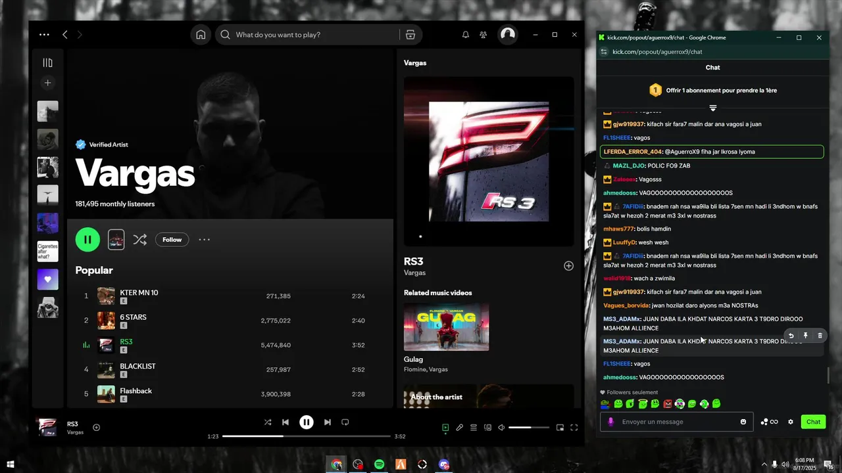Open Kick chat settings gear
This screenshot has width=842, height=473.
(x=791, y=422)
